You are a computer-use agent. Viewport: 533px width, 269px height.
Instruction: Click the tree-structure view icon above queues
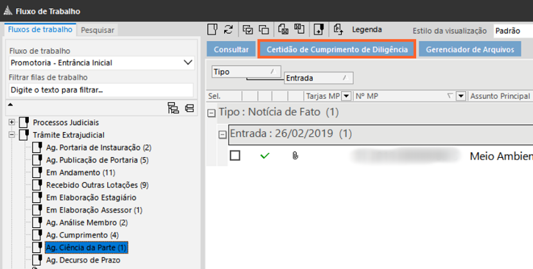pyautogui.click(x=173, y=108)
